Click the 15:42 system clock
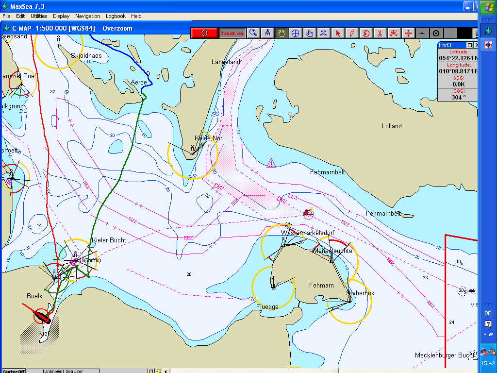Image resolution: width=497 pixels, height=373 pixels. tap(488, 363)
